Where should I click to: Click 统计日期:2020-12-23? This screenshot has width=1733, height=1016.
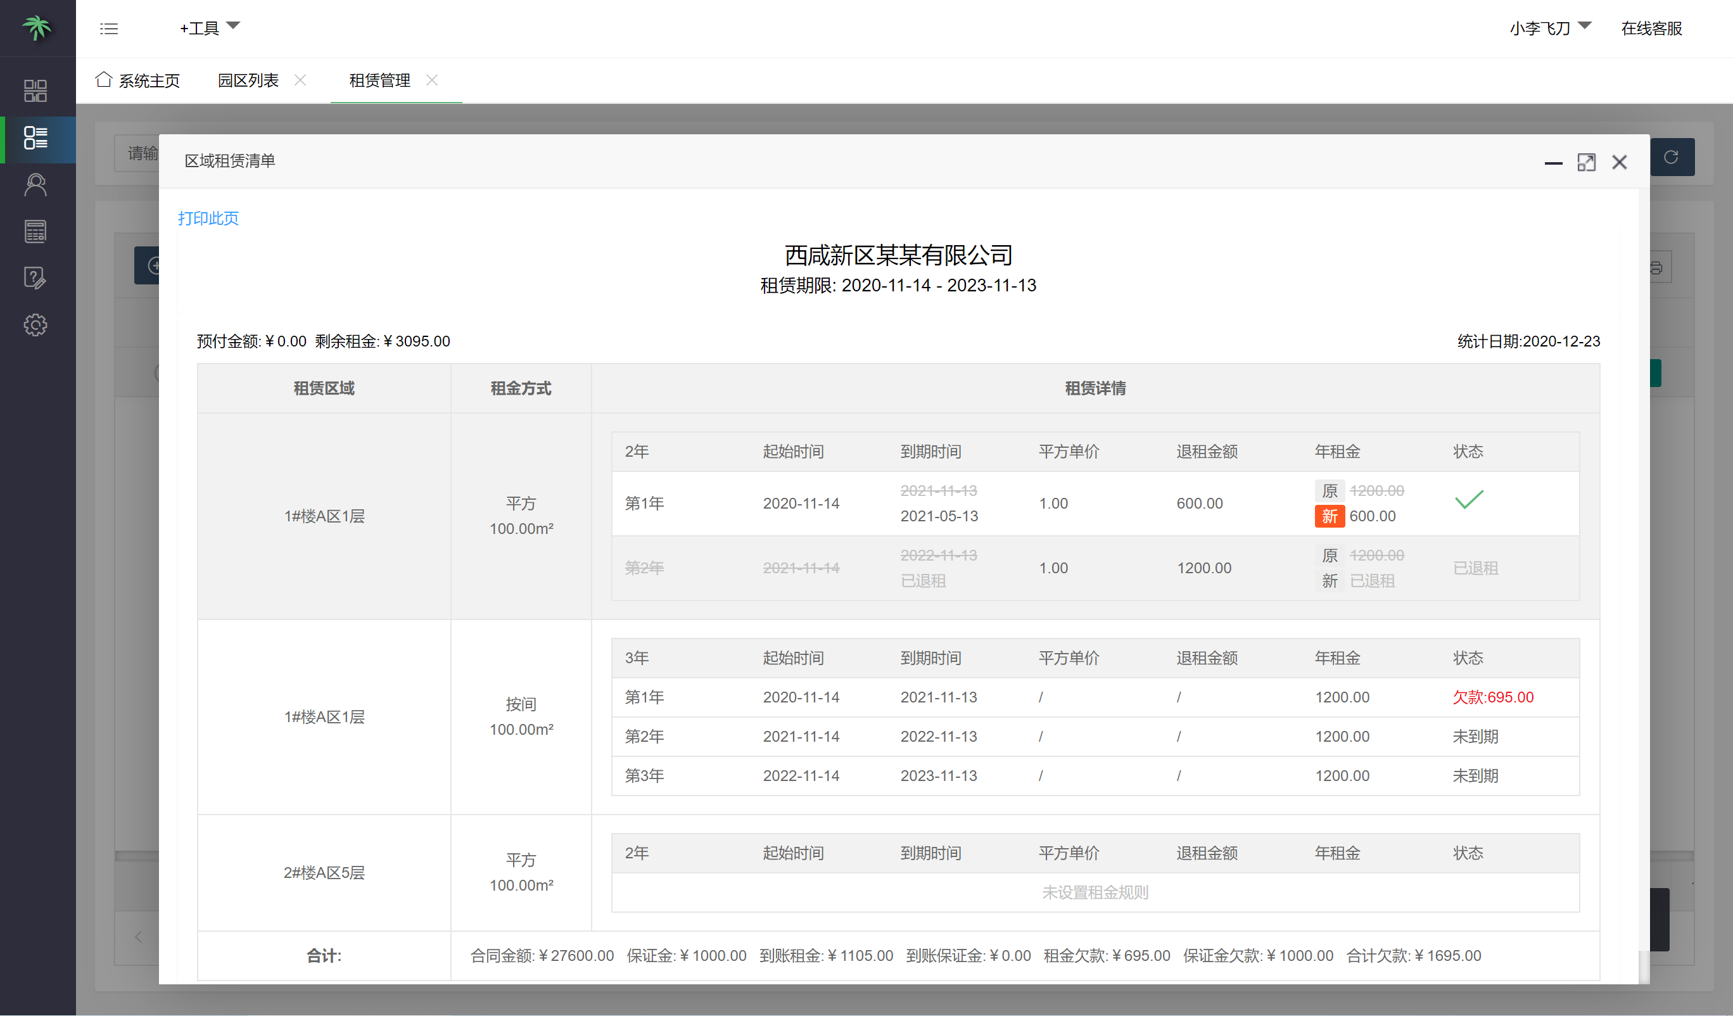pyautogui.click(x=1529, y=341)
